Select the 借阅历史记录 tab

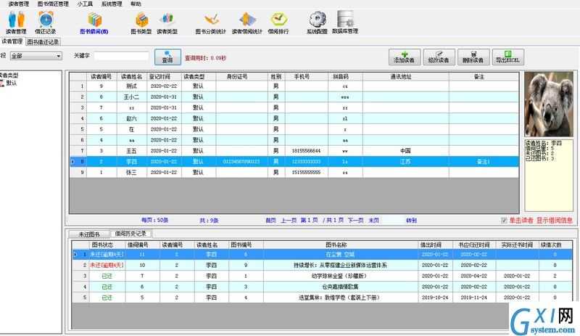click(131, 234)
